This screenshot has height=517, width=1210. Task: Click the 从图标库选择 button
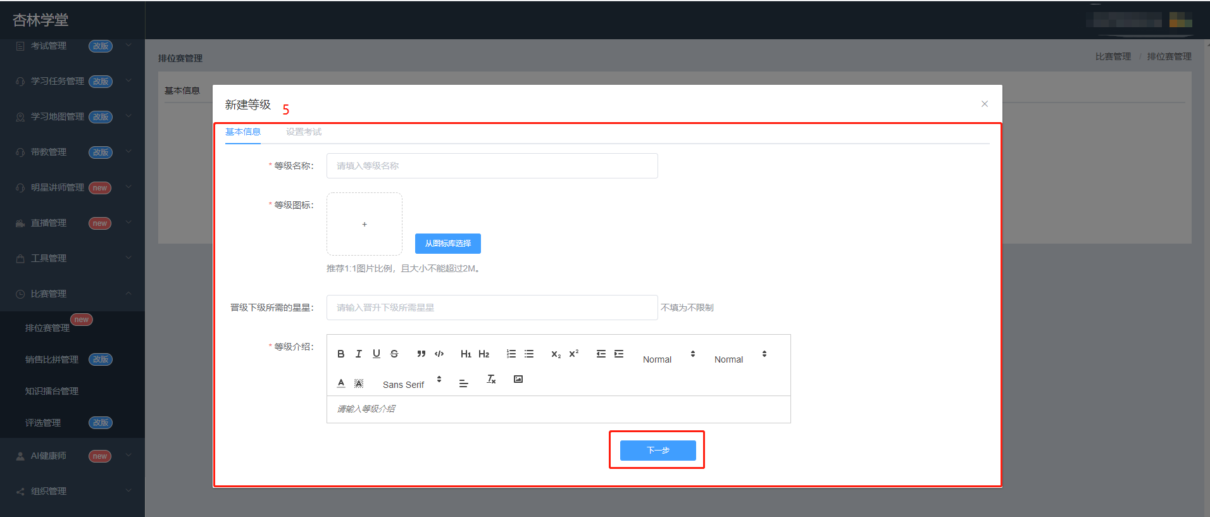(x=448, y=244)
